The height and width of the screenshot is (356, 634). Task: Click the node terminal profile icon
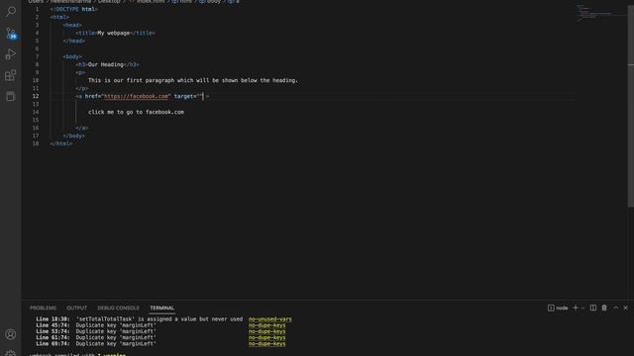551,308
